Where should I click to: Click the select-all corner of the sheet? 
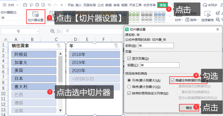[5, 39]
